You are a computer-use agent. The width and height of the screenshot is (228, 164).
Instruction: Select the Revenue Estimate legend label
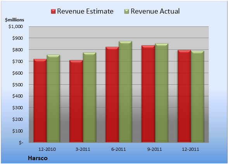click(x=85, y=11)
